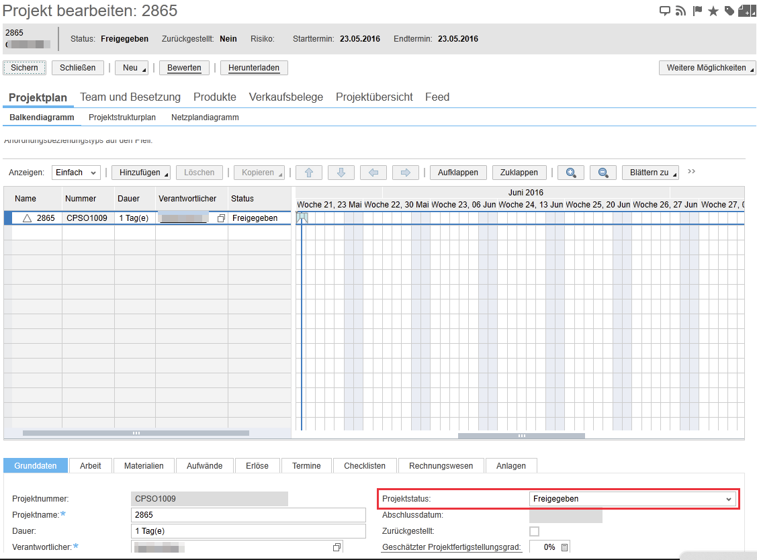The height and width of the screenshot is (560, 757).
Task: Open the Rechnungswesen detail tab
Action: tap(441, 466)
